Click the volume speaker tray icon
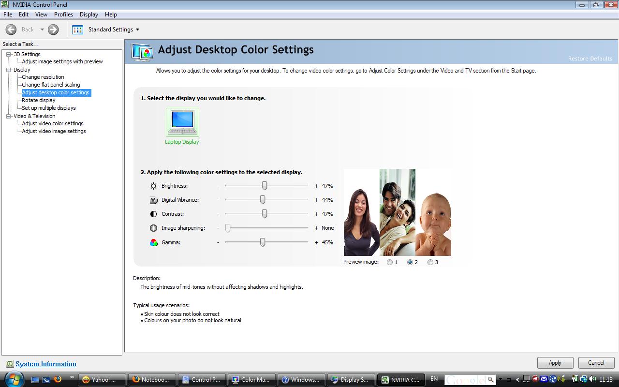 coord(592,379)
